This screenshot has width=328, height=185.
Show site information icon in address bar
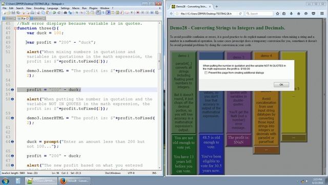click(x=177, y=14)
